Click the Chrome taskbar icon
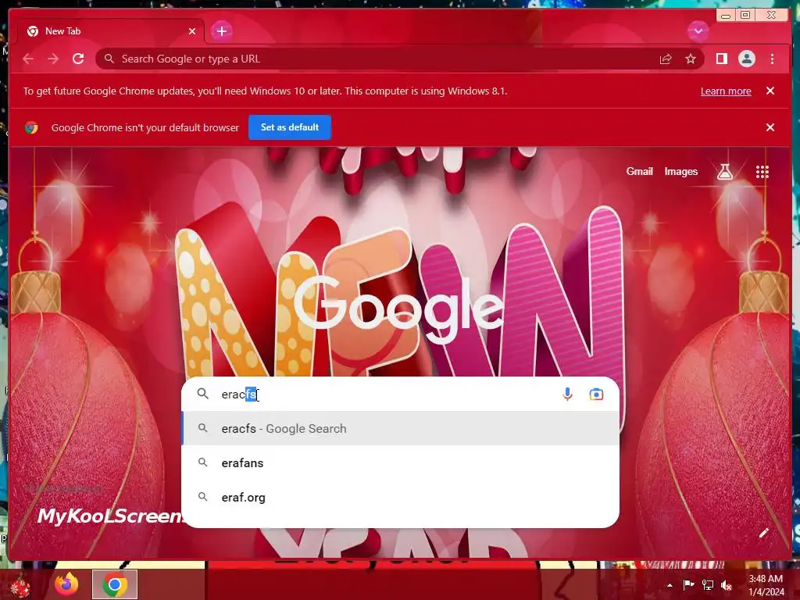This screenshot has height=600, width=800. click(x=115, y=584)
